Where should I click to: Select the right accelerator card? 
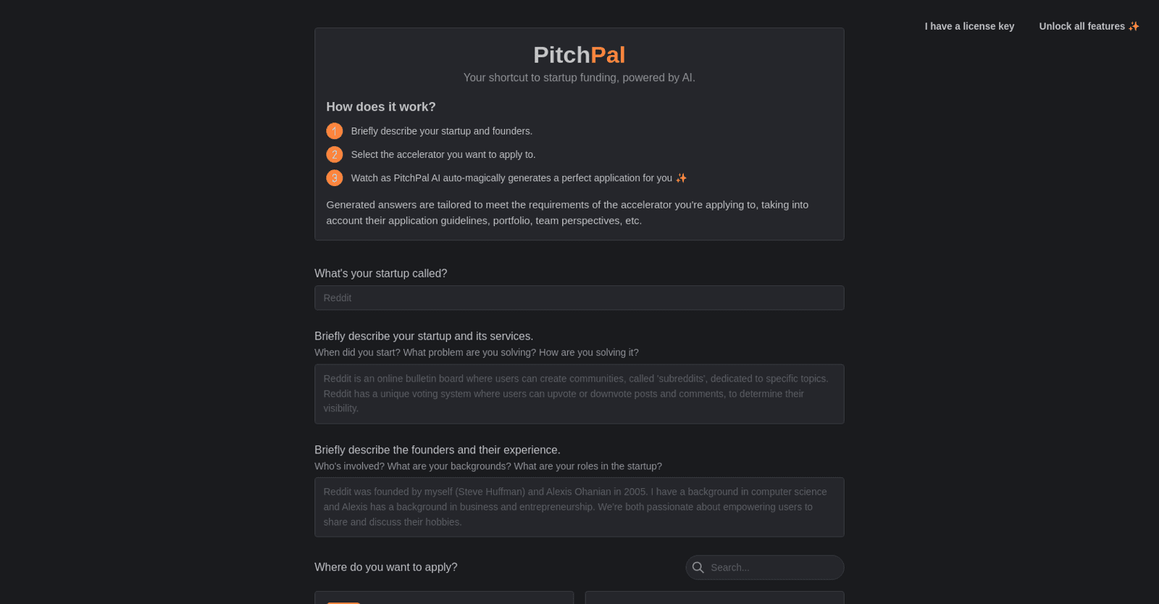click(x=714, y=600)
